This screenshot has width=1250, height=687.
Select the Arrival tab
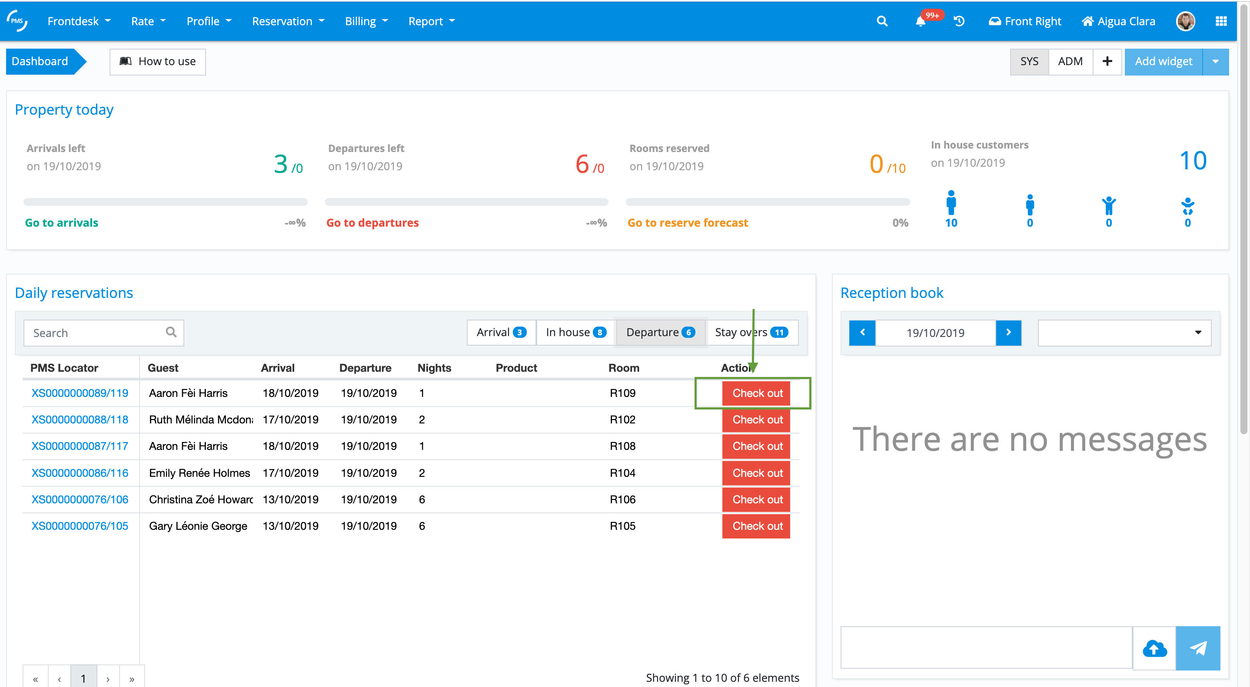pyautogui.click(x=501, y=332)
